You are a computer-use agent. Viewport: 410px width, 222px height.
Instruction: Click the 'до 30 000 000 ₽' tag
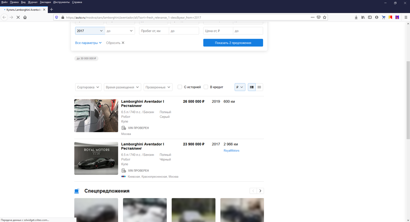click(86, 59)
